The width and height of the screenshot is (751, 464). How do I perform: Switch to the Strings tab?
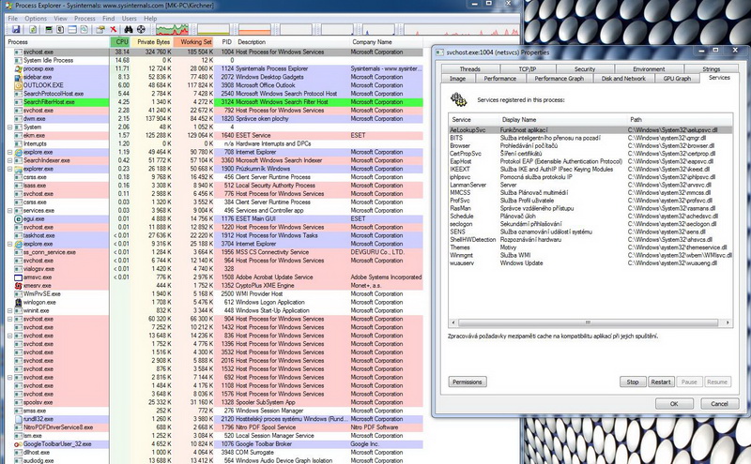click(712, 68)
